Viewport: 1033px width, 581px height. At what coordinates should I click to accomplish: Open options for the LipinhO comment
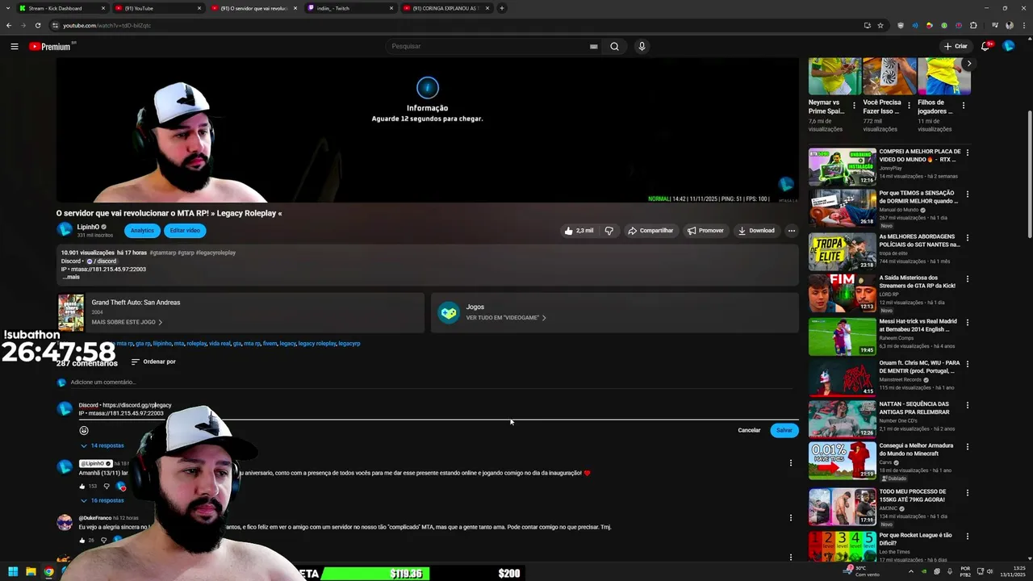tap(790, 462)
